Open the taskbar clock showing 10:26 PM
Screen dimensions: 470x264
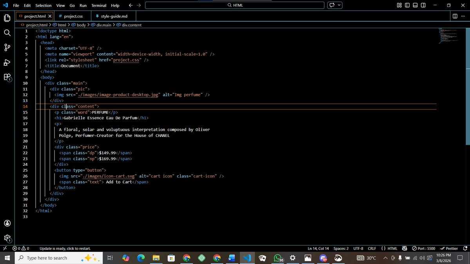443,258
